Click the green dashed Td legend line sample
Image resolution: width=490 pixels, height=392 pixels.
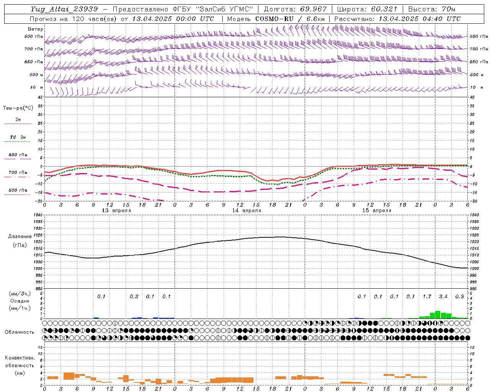point(17,142)
